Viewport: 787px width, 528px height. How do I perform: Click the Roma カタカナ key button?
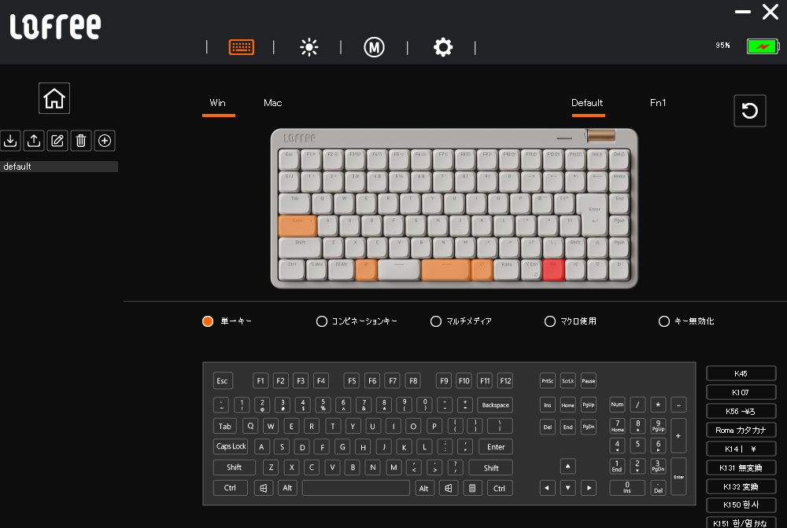[x=741, y=430]
